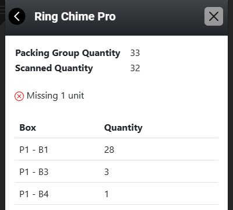This screenshot has width=233, height=210.
Task: Select the P1 - B3 box row
Action: click(116, 171)
